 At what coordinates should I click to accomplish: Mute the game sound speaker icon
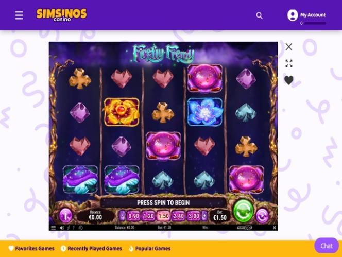tap(62, 228)
